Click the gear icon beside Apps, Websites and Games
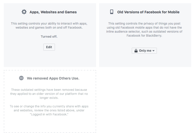This screenshot has height=137, width=194. [24, 12]
